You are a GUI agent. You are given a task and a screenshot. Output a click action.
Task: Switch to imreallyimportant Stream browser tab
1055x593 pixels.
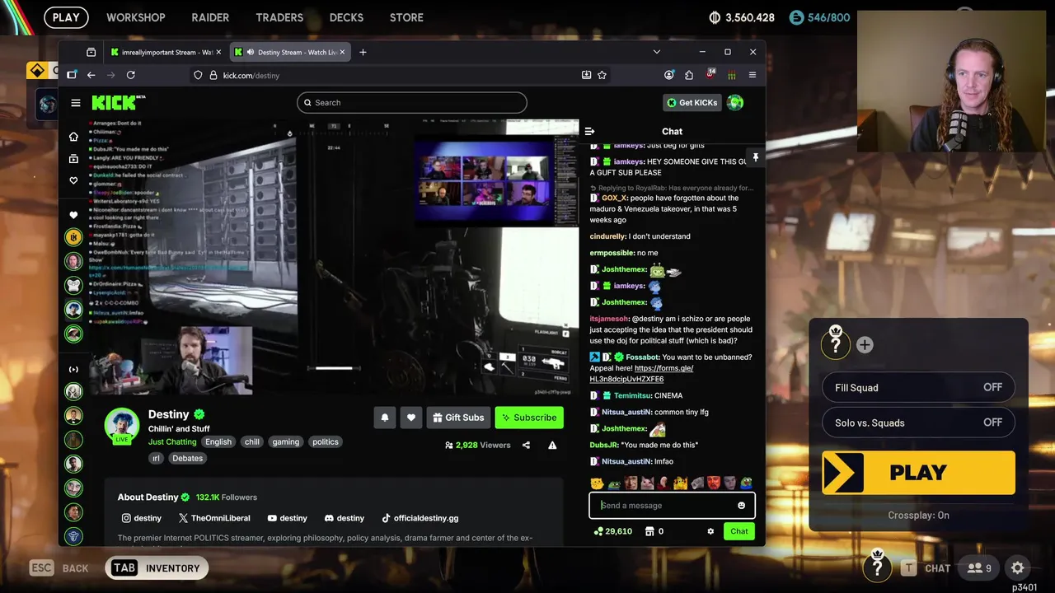[165, 52]
